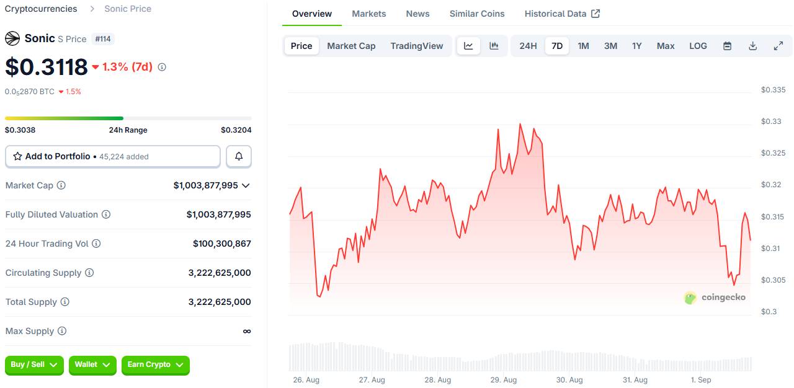Screen dimensions: 794x388
Task: Click the Fully Diluted Valuation value
Action: coord(219,214)
